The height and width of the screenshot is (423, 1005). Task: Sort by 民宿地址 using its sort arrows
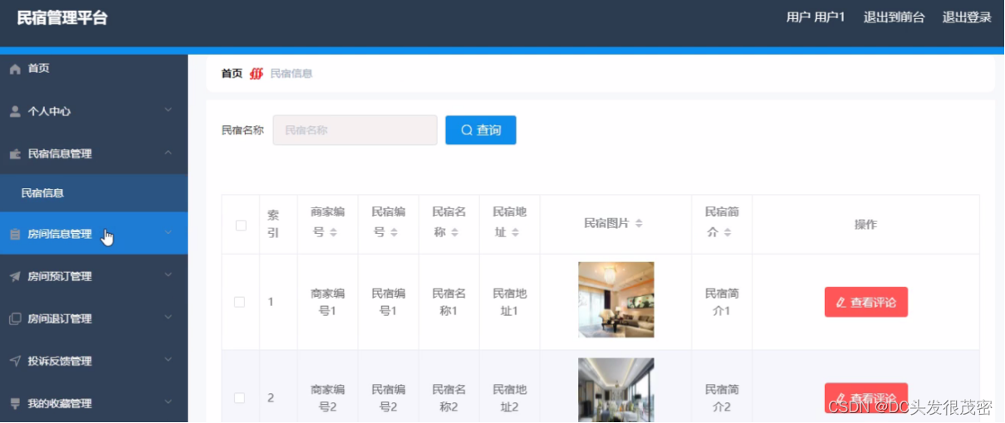click(x=515, y=233)
